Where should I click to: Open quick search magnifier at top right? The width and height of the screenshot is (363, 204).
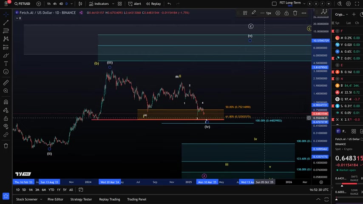(x=339, y=4)
